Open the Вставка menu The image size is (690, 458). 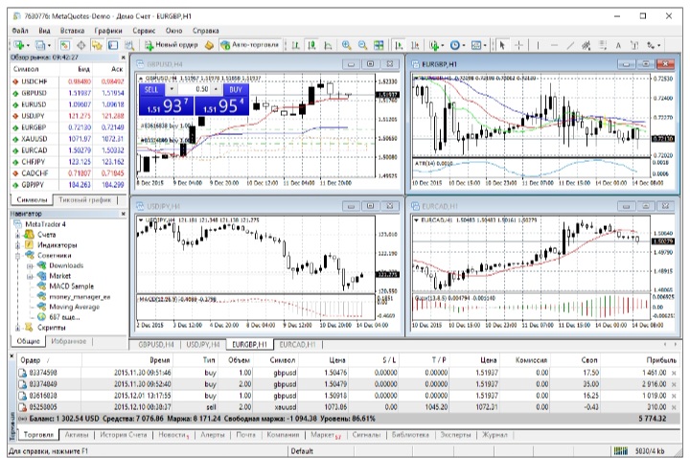tap(72, 31)
